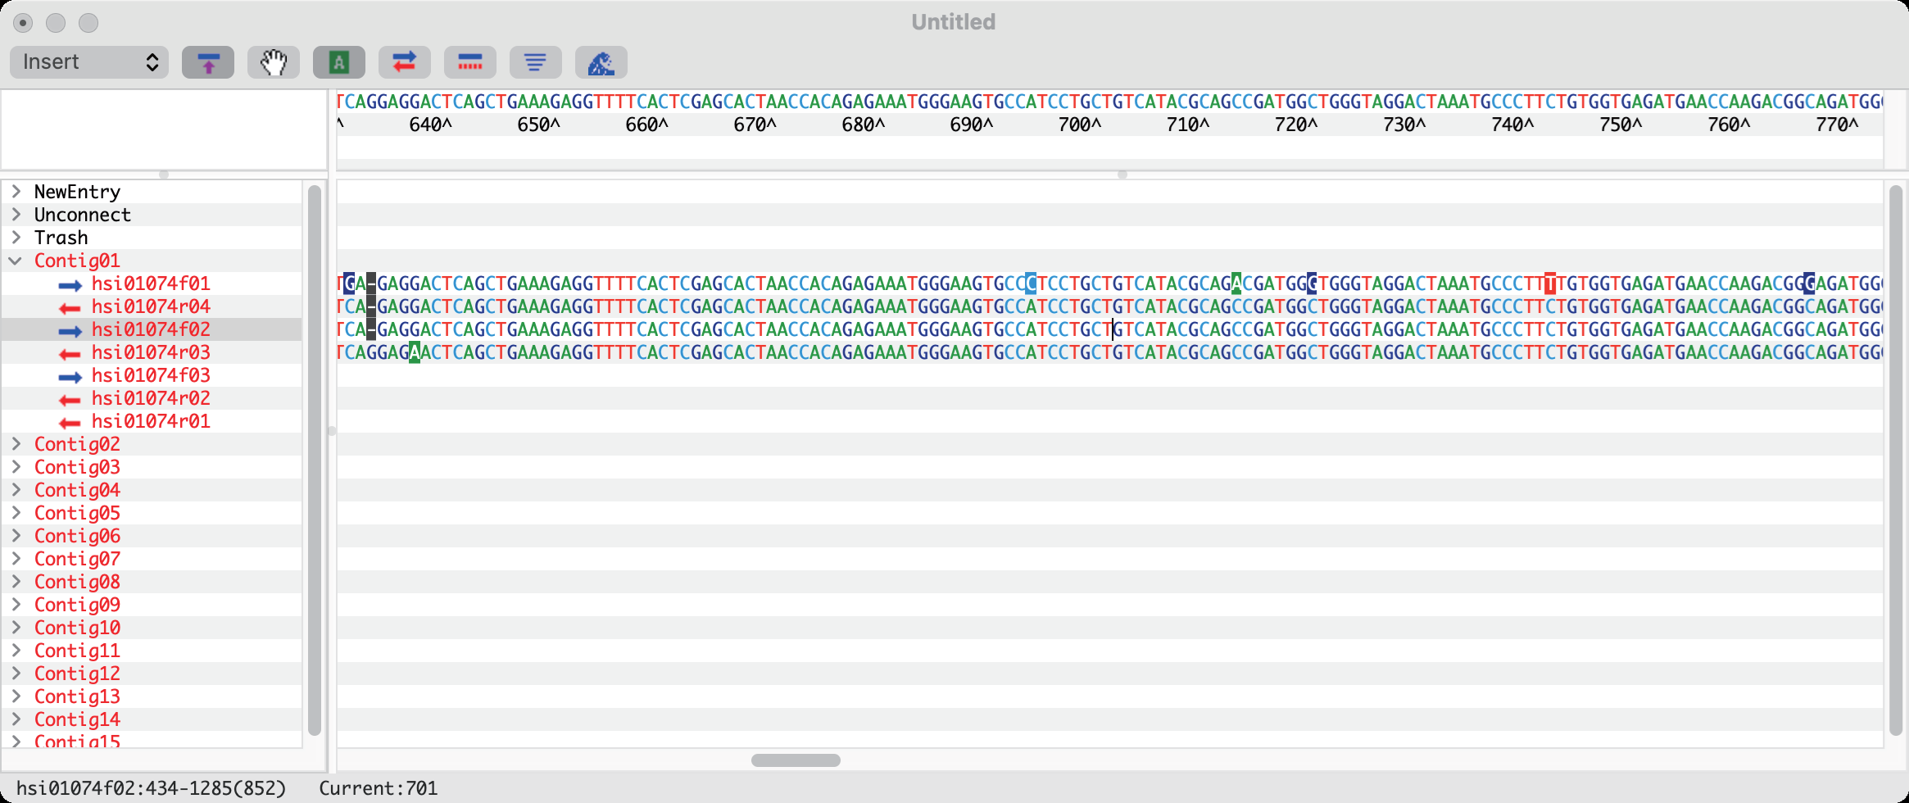Click the red reverse arrow of hsi01074r04
Screen dimensions: 1909x803
point(70,308)
